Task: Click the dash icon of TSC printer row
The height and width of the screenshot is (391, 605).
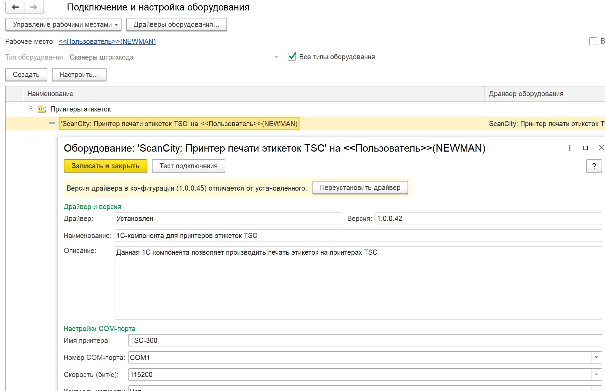Action: pos(52,123)
